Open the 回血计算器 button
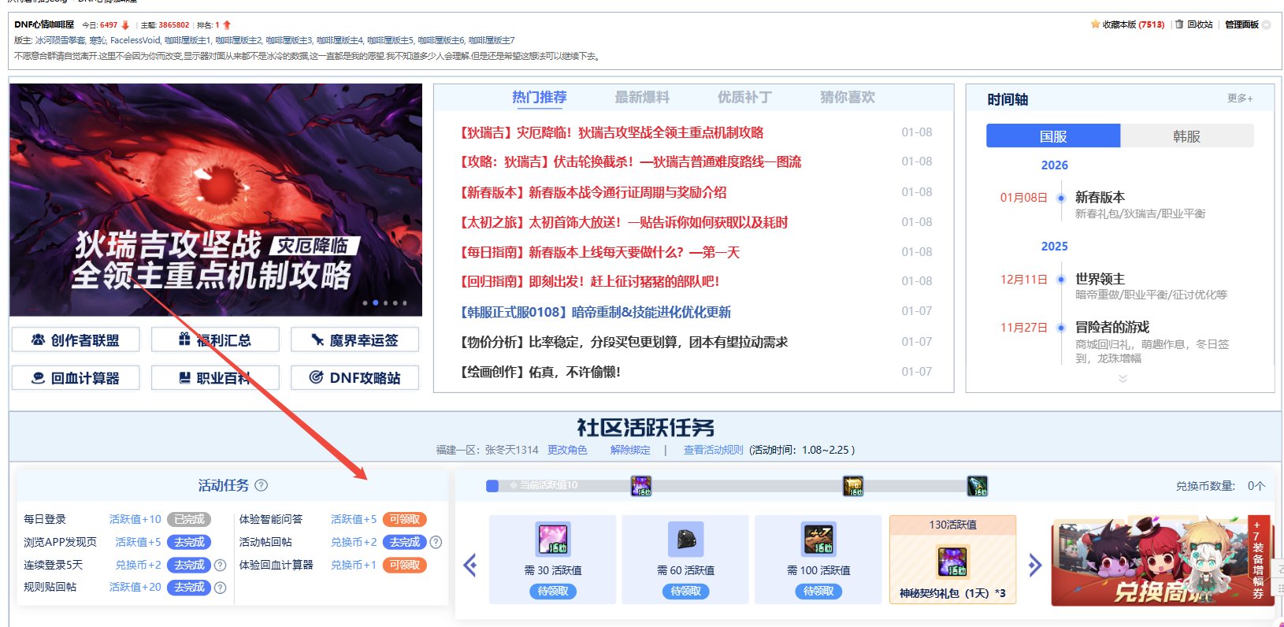Viewport: 1284px width, 627px height. (76, 377)
